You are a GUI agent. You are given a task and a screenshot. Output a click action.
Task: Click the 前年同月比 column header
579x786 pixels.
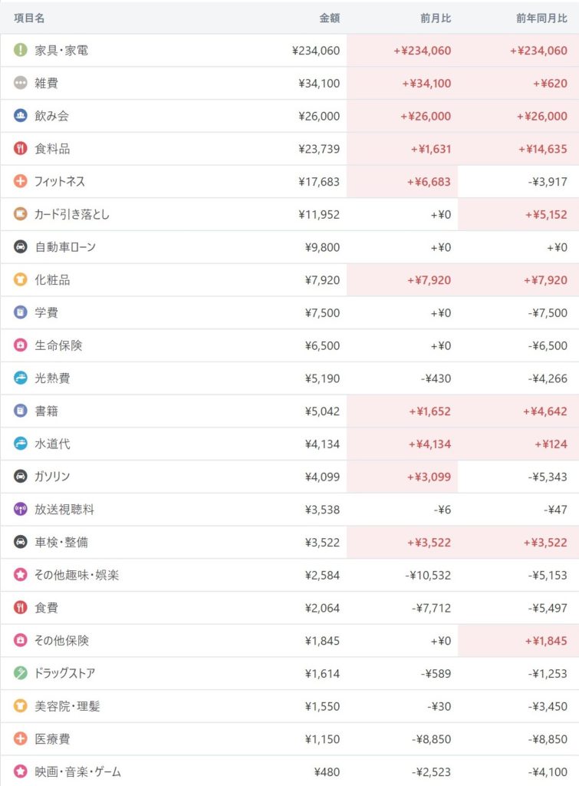click(x=541, y=18)
